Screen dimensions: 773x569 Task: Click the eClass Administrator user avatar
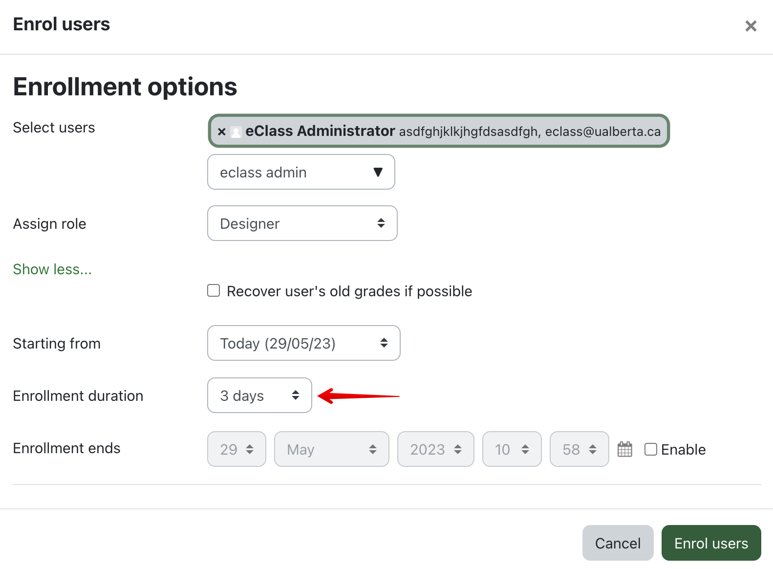click(x=236, y=132)
